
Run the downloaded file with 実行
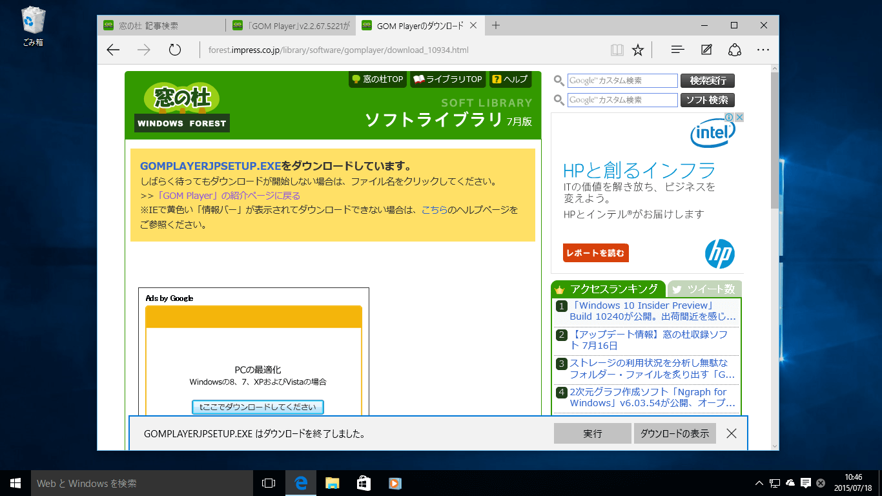pos(592,433)
